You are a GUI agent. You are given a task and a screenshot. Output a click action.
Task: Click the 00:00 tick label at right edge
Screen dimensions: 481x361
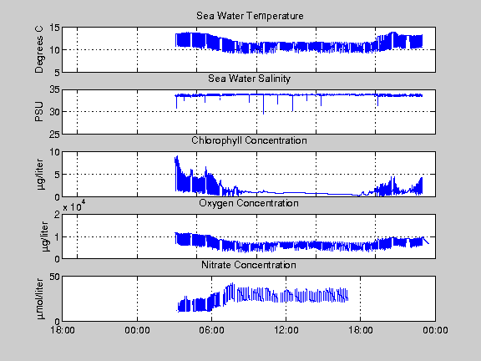(435, 330)
